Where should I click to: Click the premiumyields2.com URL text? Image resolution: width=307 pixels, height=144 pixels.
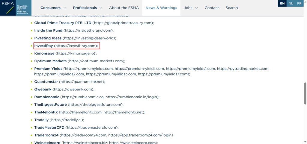(x=59, y=74)
